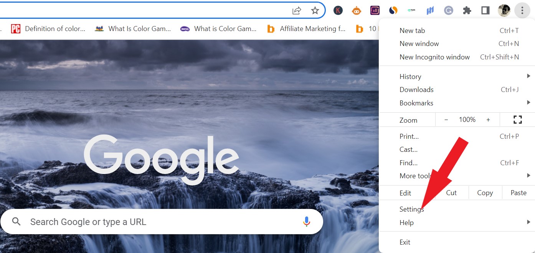535x253 pixels.
Task: Enter full screen via the fullscreen icon
Action: (x=517, y=120)
